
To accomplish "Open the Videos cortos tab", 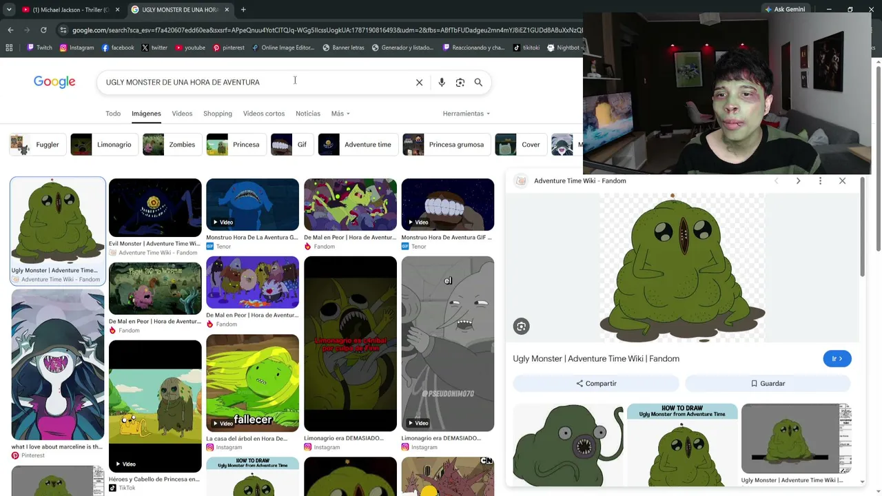I will coord(264,114).
